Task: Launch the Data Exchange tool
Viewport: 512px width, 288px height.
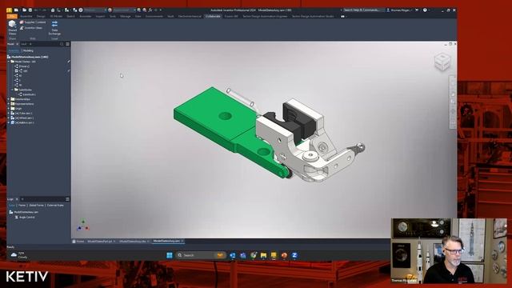Action: [54, 28]
